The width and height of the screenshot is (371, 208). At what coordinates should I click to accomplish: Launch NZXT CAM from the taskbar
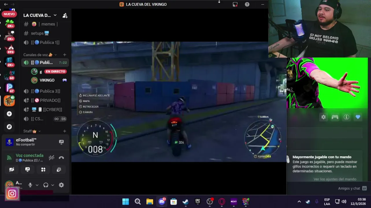(234, 201)
